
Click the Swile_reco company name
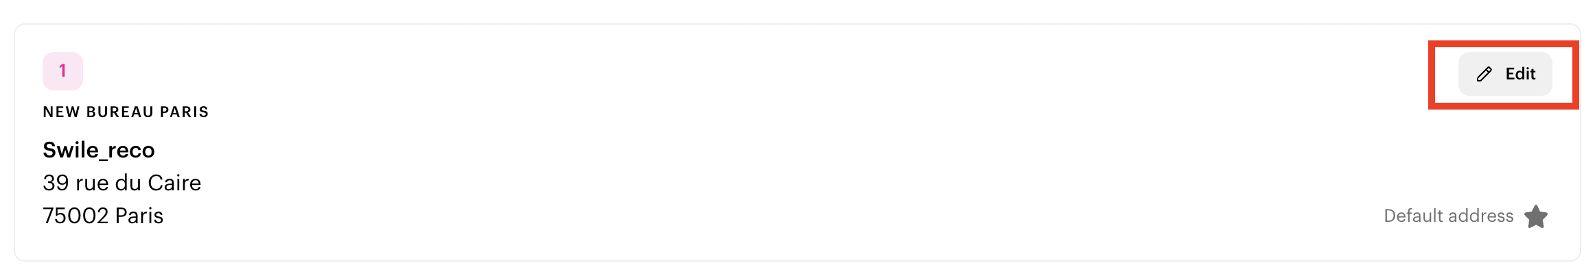pos(99,150)
